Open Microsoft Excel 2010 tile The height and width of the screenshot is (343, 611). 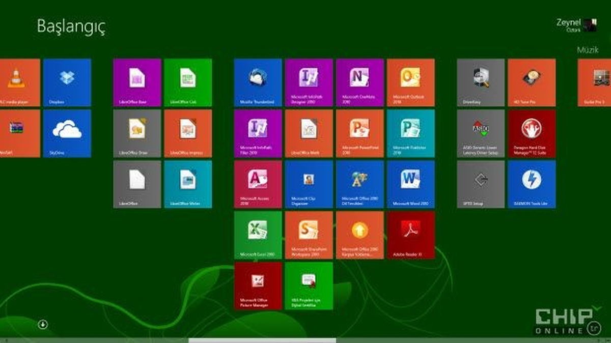point(258,235)
